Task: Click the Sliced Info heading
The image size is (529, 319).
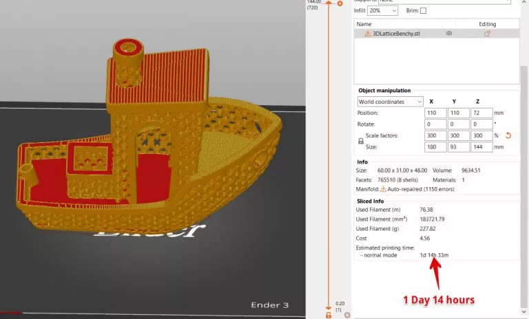Action: (x=370, y=201)
